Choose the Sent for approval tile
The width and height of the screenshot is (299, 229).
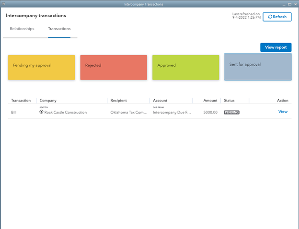(x=258, y=67)
